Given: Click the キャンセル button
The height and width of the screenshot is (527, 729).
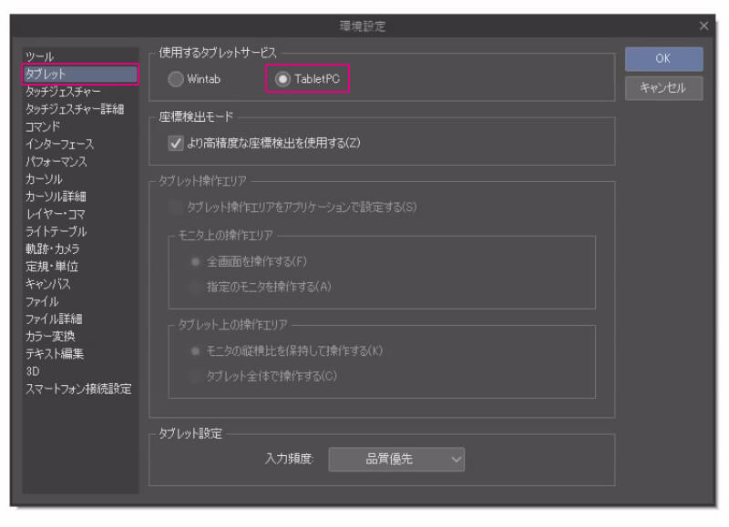Looking at the screenshot, I should 663,87.
